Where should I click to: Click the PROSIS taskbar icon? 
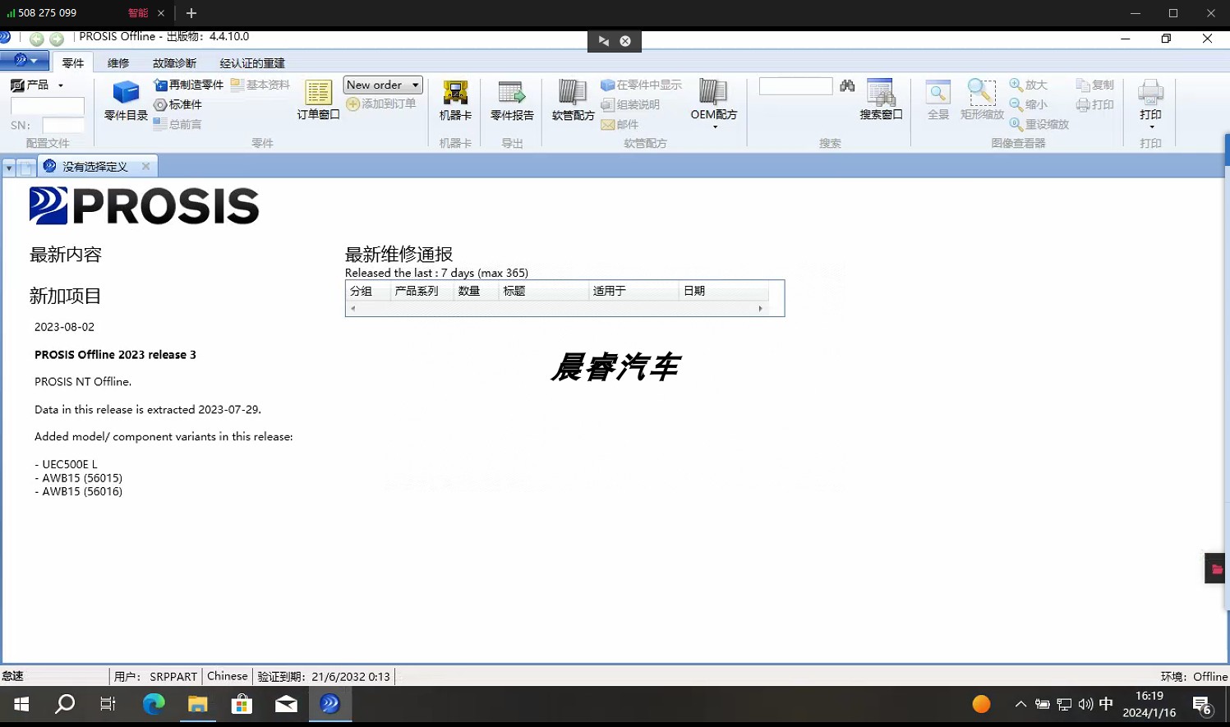[x=330, y=704]
